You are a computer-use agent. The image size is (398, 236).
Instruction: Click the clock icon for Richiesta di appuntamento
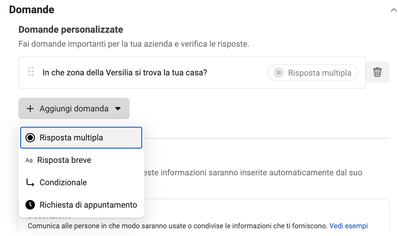pyautogui.click(x=30, y=205)
